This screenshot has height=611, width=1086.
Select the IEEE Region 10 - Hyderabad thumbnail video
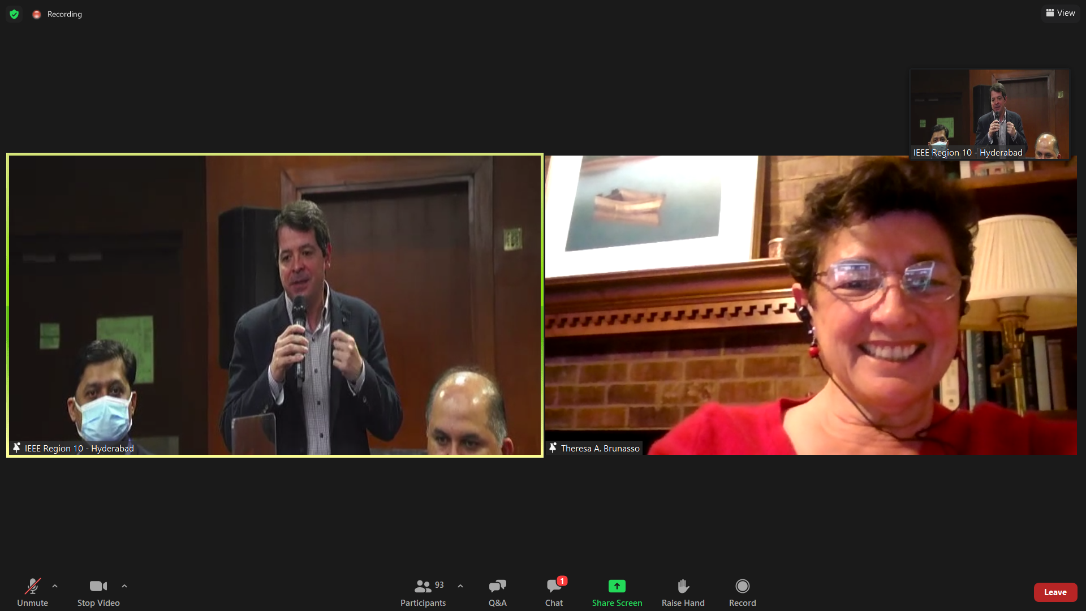point(990,114)
